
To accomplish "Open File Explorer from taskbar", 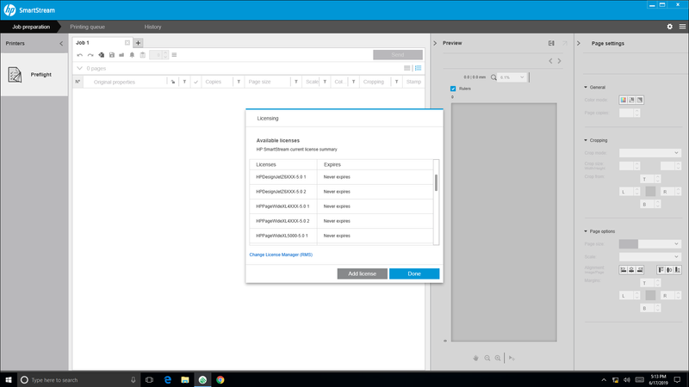I will (185, 379).
